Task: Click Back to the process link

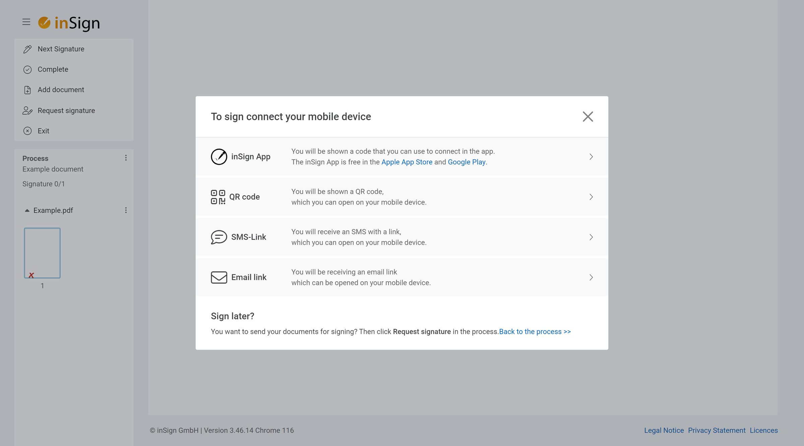Action: 534,331
